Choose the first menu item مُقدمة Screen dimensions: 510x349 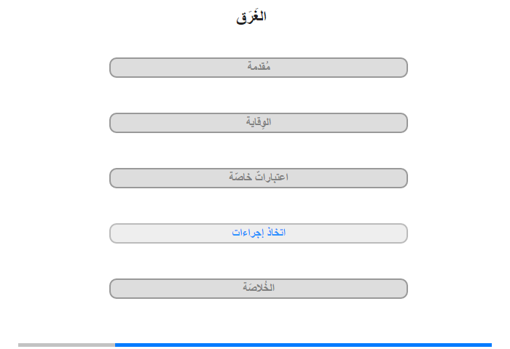click(x=258, y=68)
